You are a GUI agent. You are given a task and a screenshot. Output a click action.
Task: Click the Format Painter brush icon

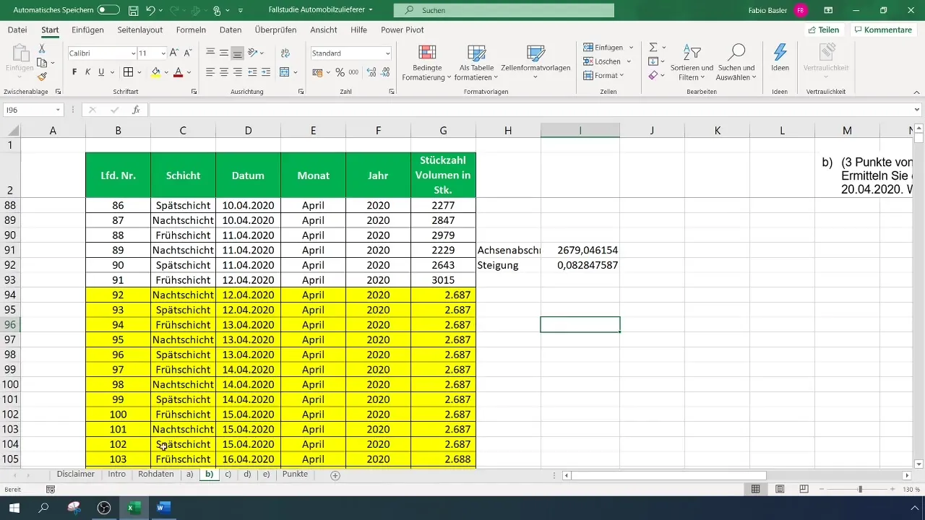click(x=42, y=77)
